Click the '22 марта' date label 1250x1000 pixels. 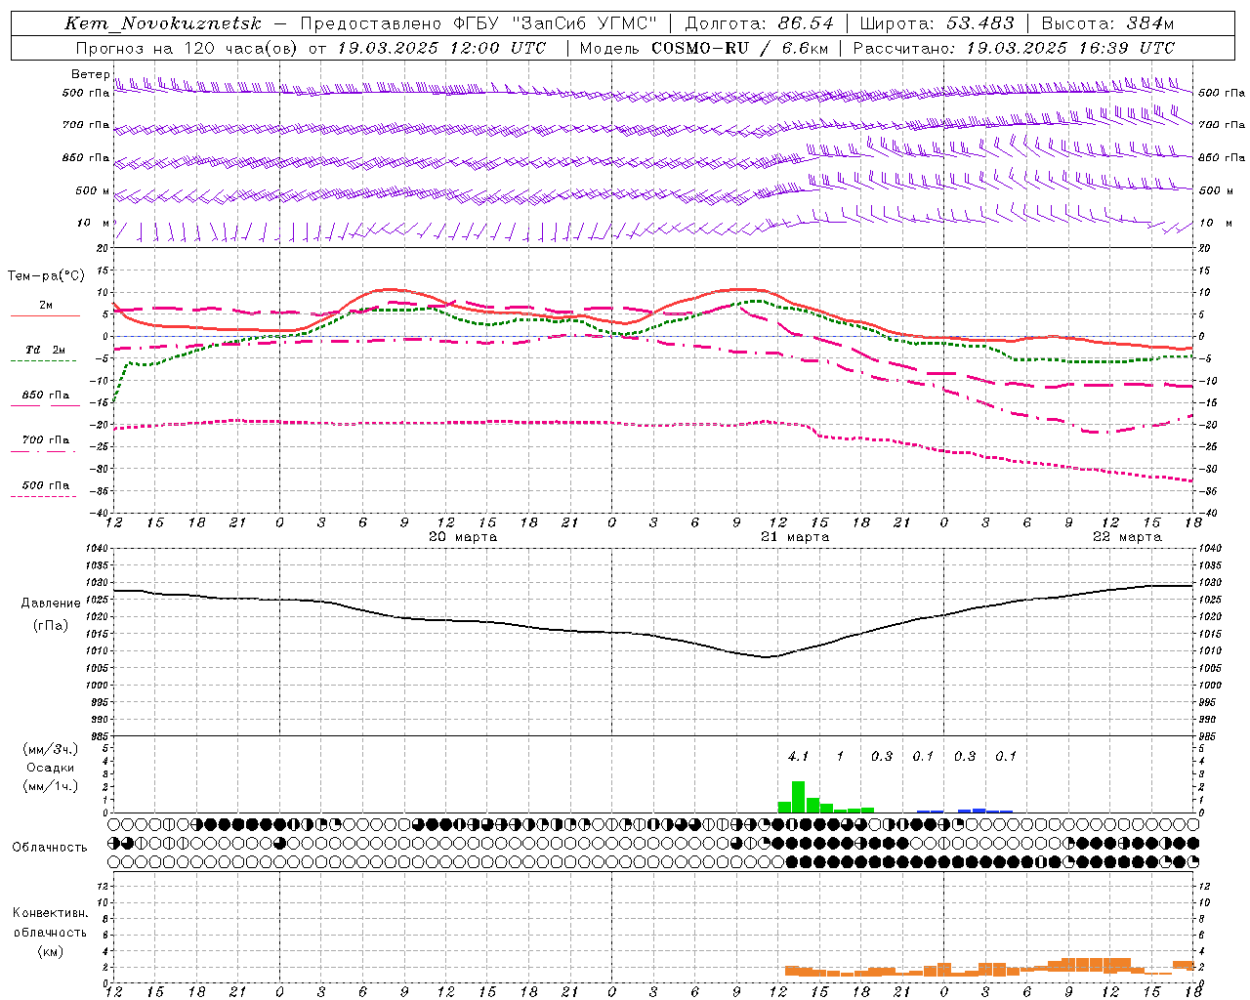click(1127, 537)
